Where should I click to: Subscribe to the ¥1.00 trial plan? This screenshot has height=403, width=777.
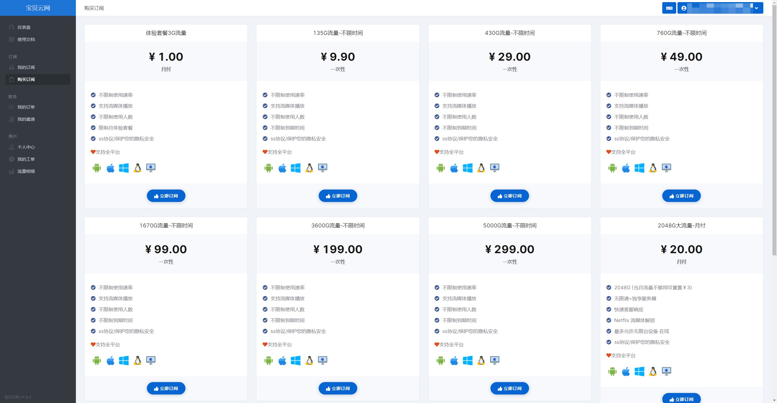click(166, 196)
